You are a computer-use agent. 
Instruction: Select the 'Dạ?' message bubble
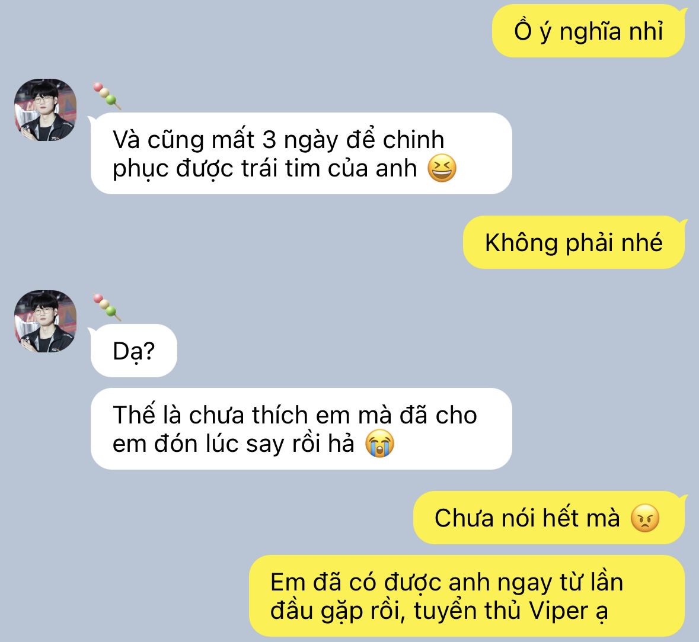(134, 351)
